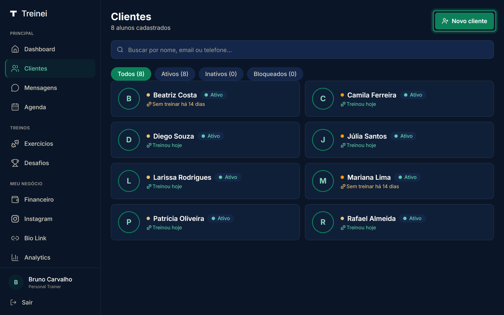This screenshot has width=504, height=315.
Task: Click 'Treinou hoje' under Patrícia Oliveira
Action: click(x=167, y=228)
